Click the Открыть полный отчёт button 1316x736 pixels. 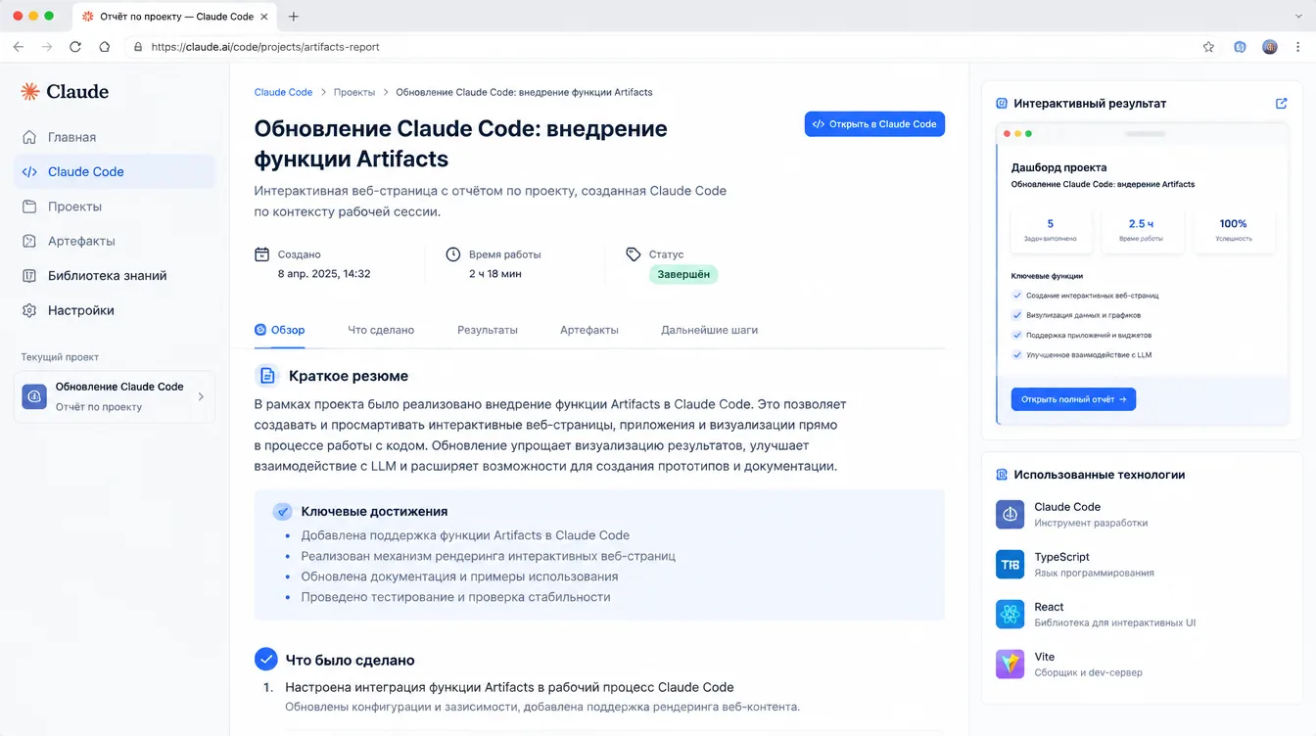[x=1073, y=399]
